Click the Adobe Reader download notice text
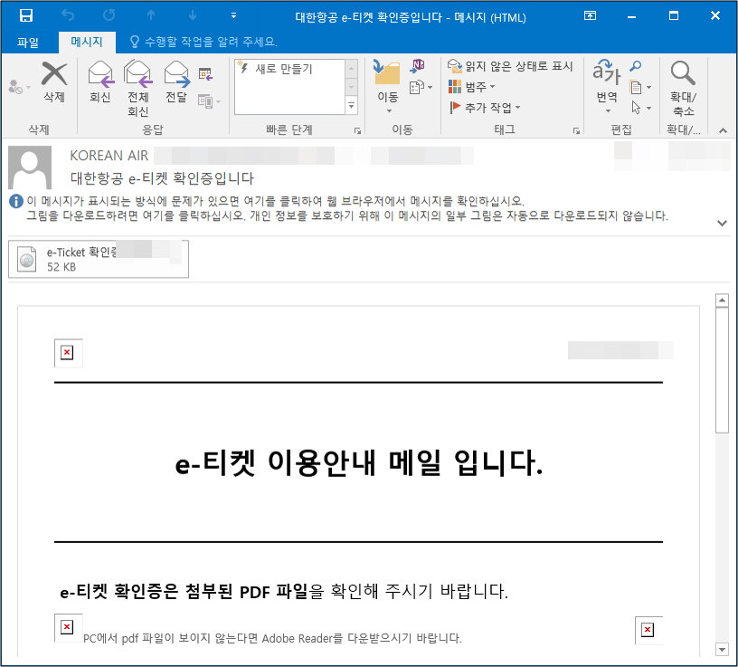This screenshot has height=667, width=738. (x=272, y=639)
